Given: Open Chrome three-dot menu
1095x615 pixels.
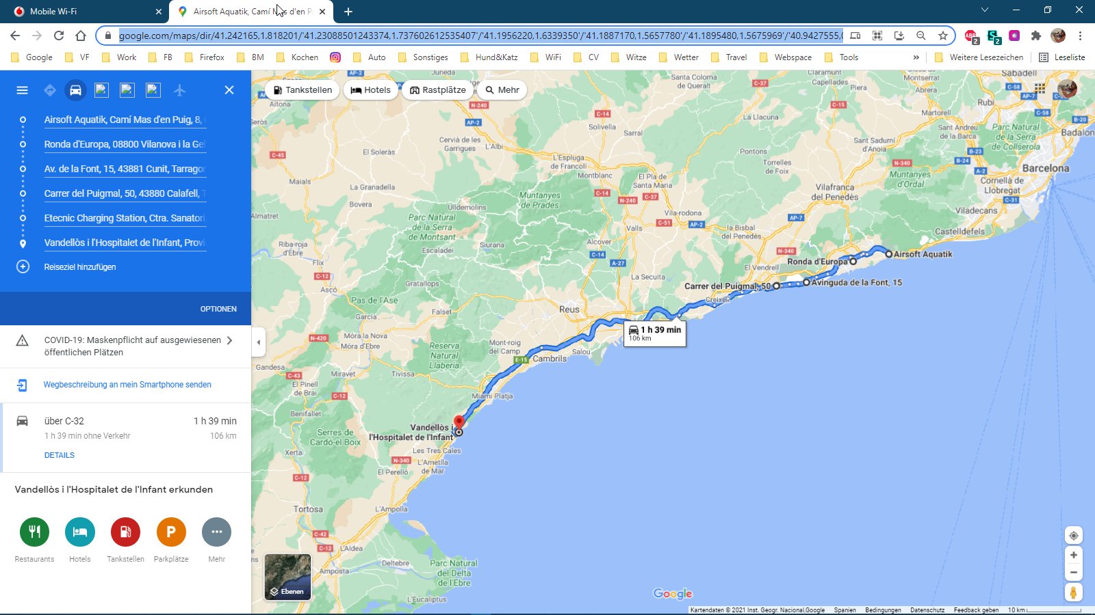Looking at the screenshot, I should point(1080,36).
